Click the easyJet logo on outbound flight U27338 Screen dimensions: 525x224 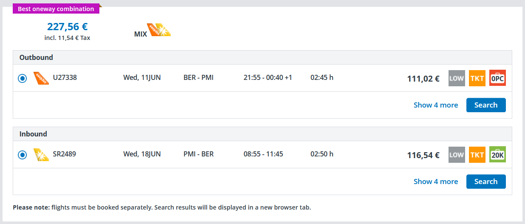[41, 78]
